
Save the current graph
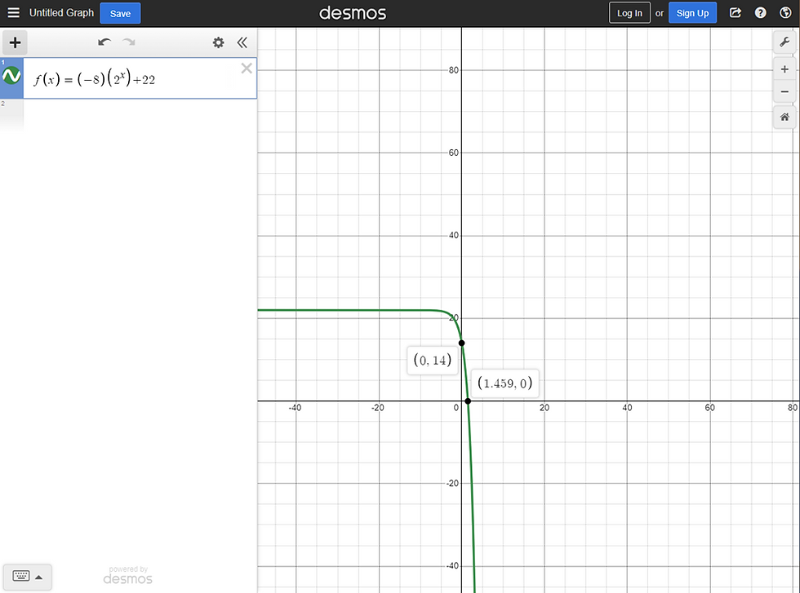[x=119, y=13]
